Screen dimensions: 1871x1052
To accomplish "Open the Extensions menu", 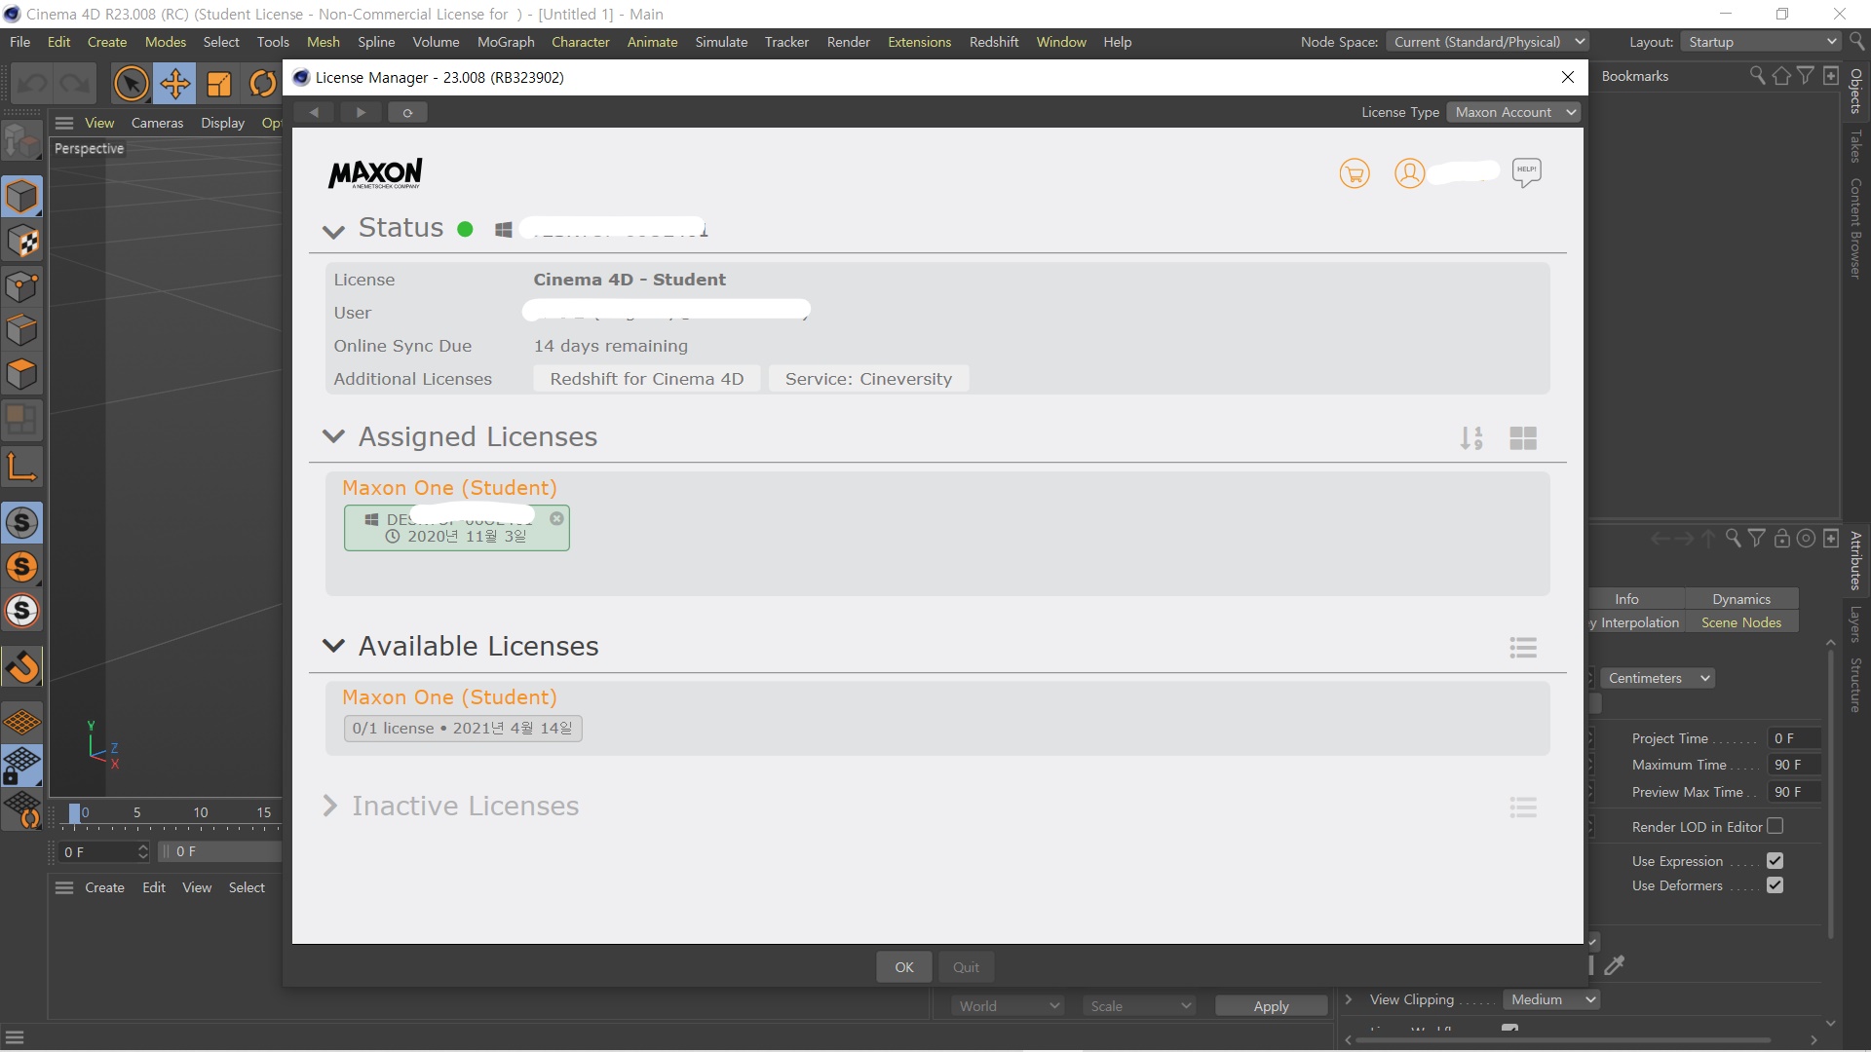I will coord(919,42).
